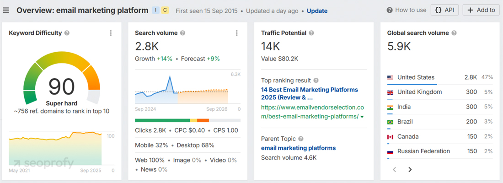Open 14 Best Email Marketing Platforms result

click(x=309, y=93)
